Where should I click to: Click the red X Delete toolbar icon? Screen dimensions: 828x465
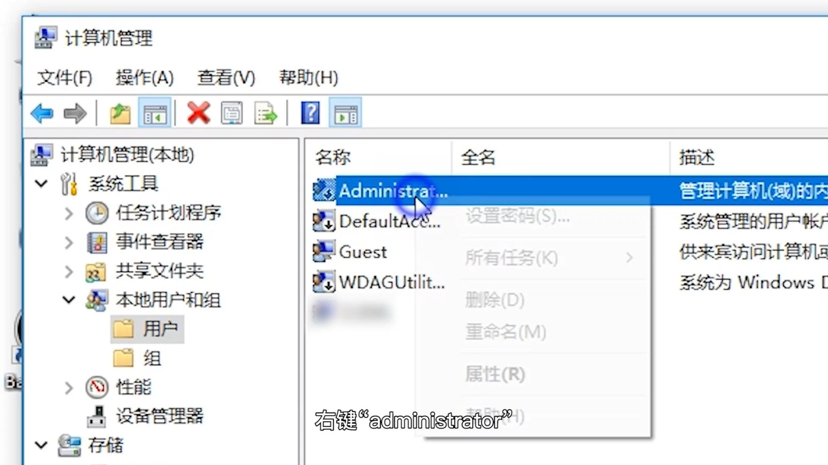point(198,113)
